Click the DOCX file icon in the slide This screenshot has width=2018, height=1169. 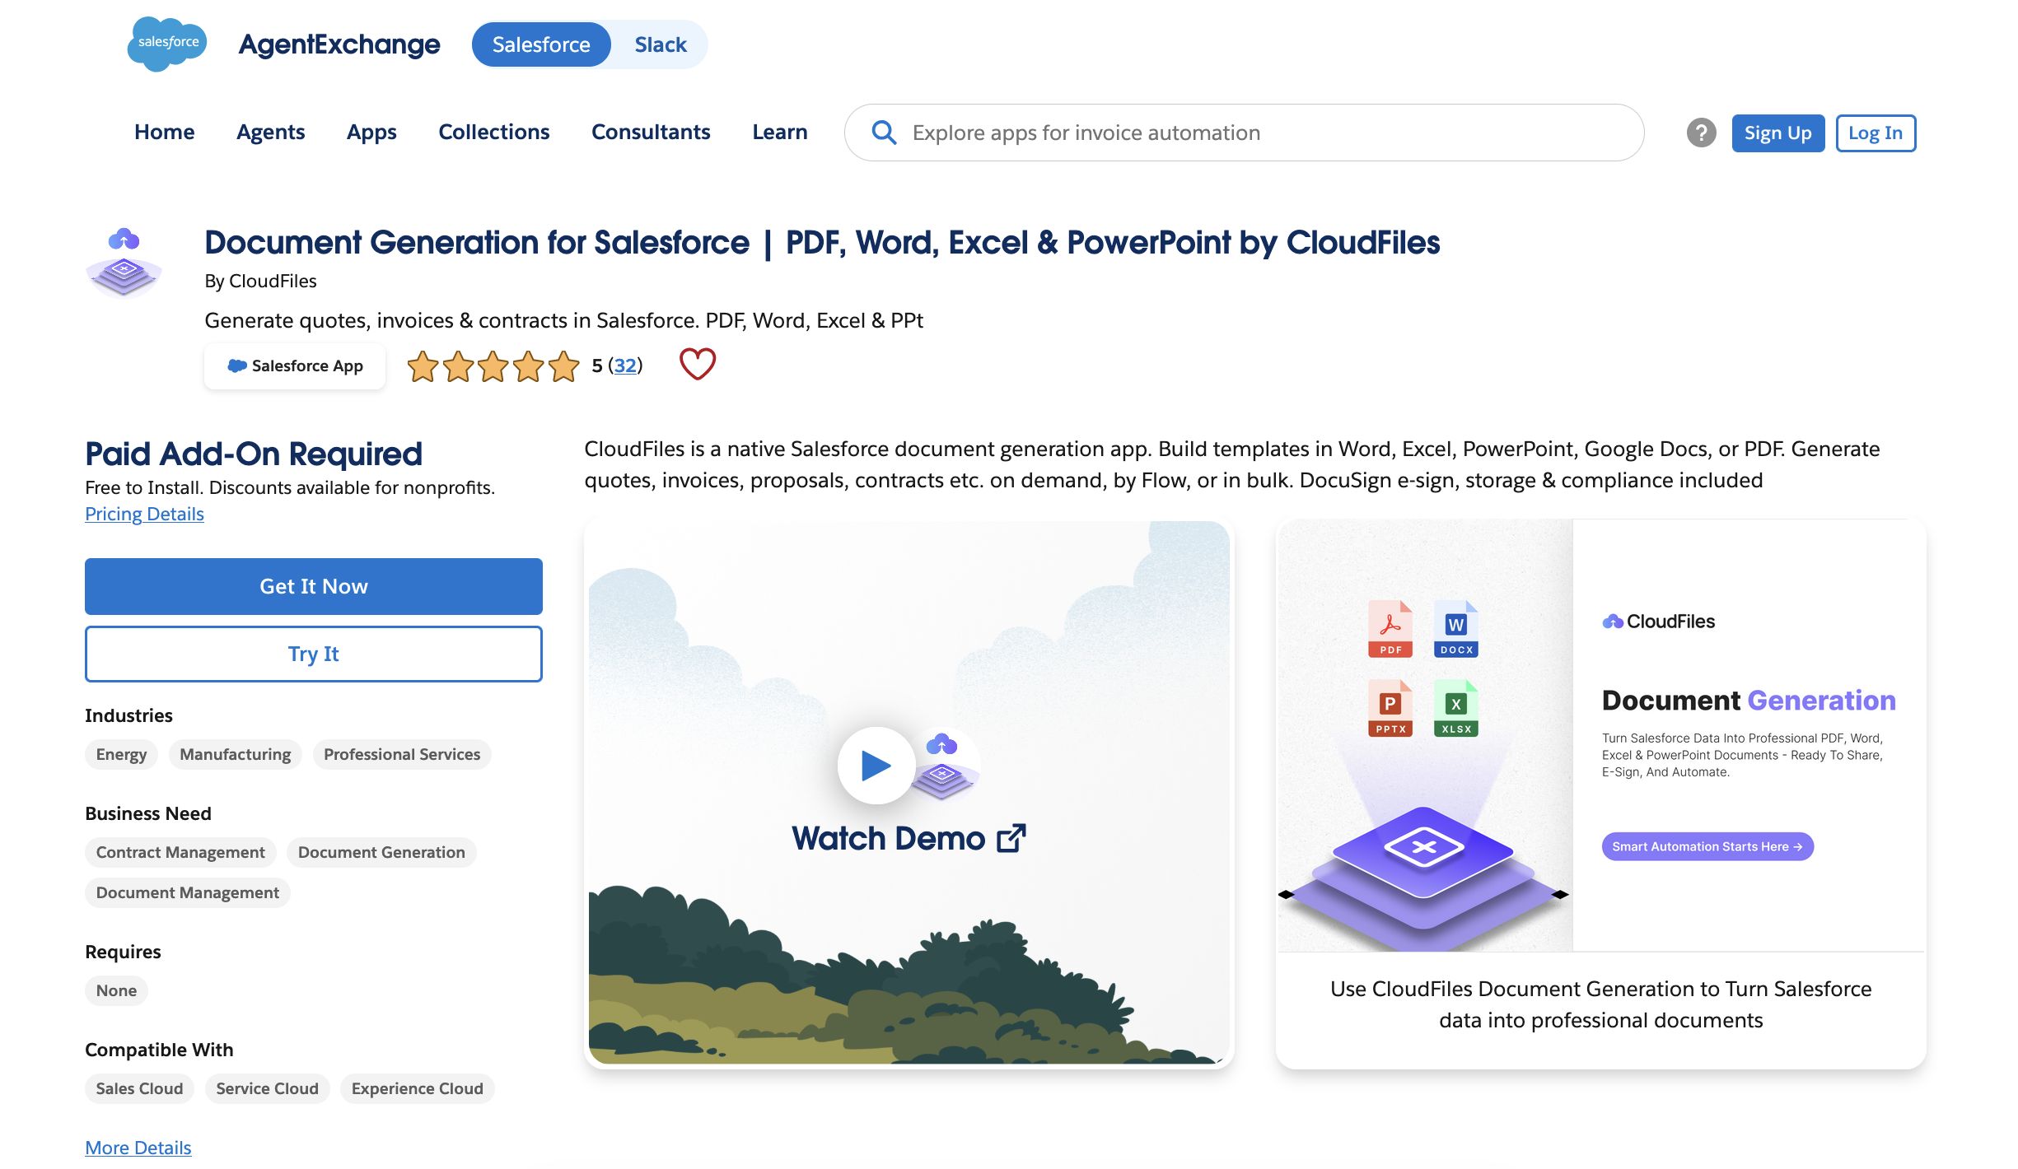(1456, 629)
